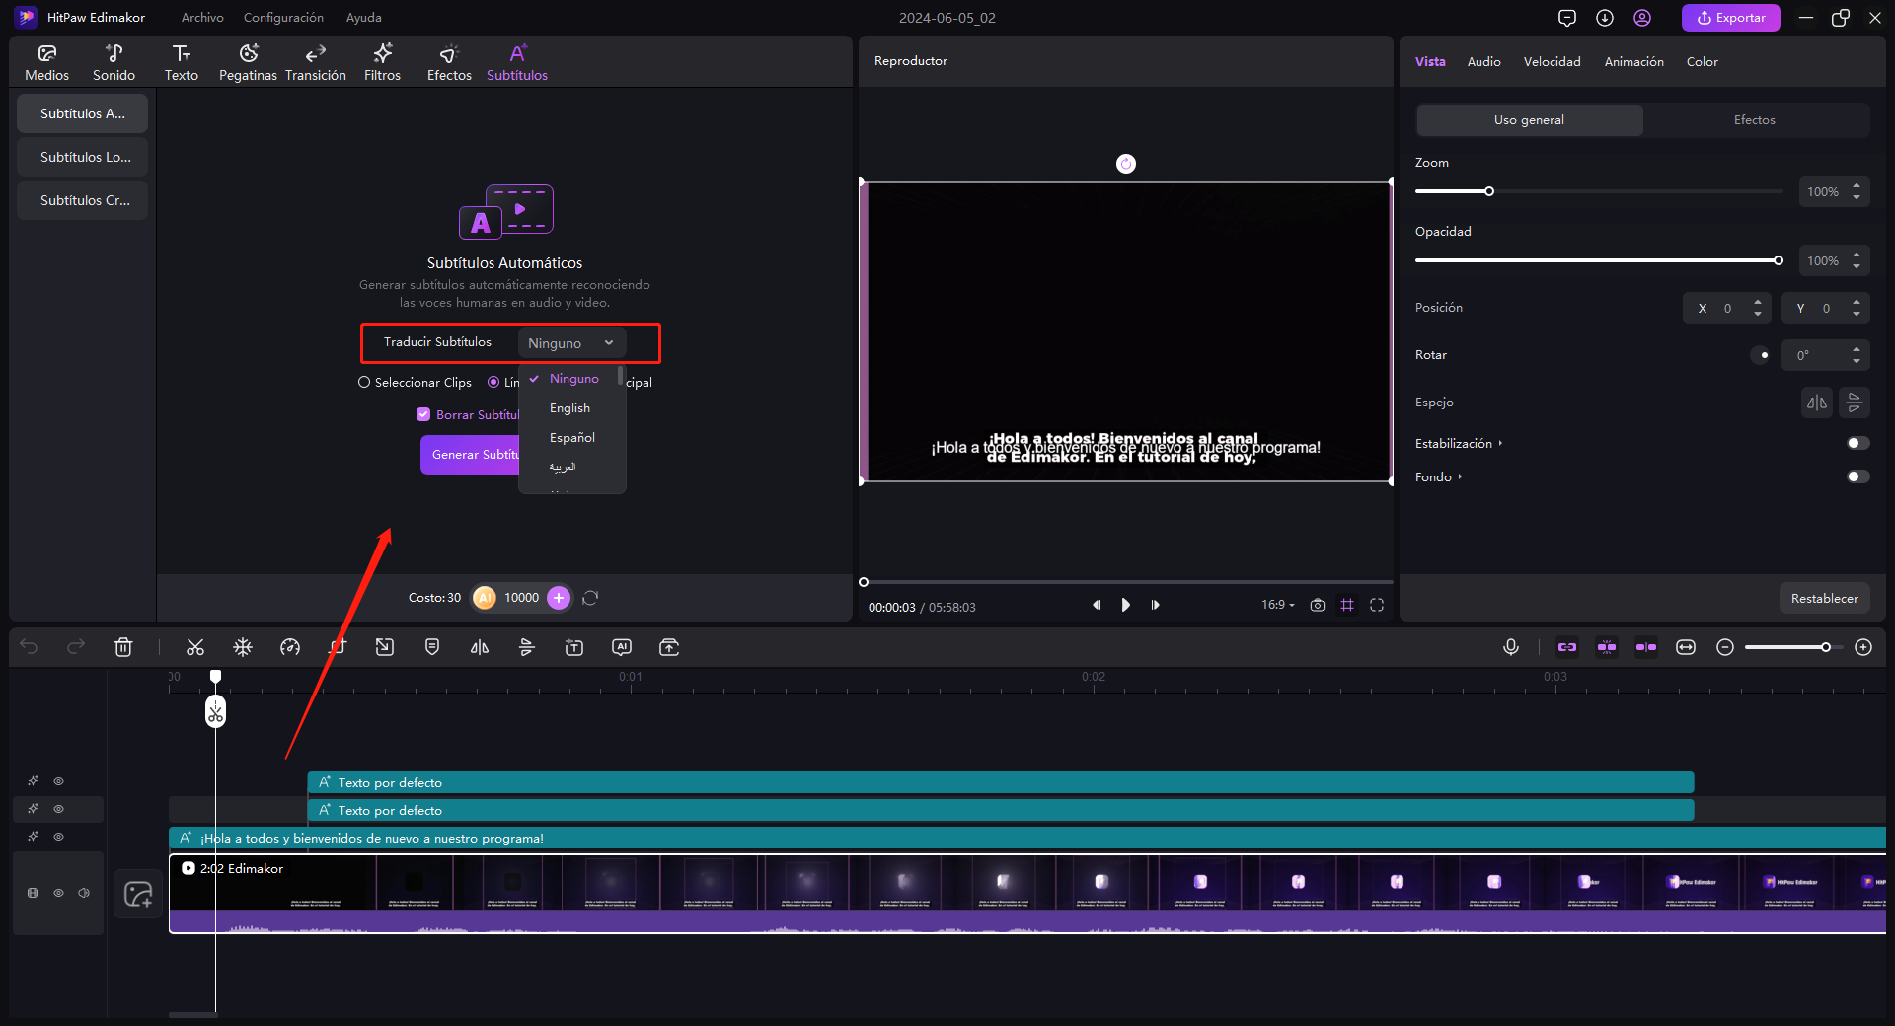
Task: Take a snapshot with the camera icon
Action: click(1317, 605)
